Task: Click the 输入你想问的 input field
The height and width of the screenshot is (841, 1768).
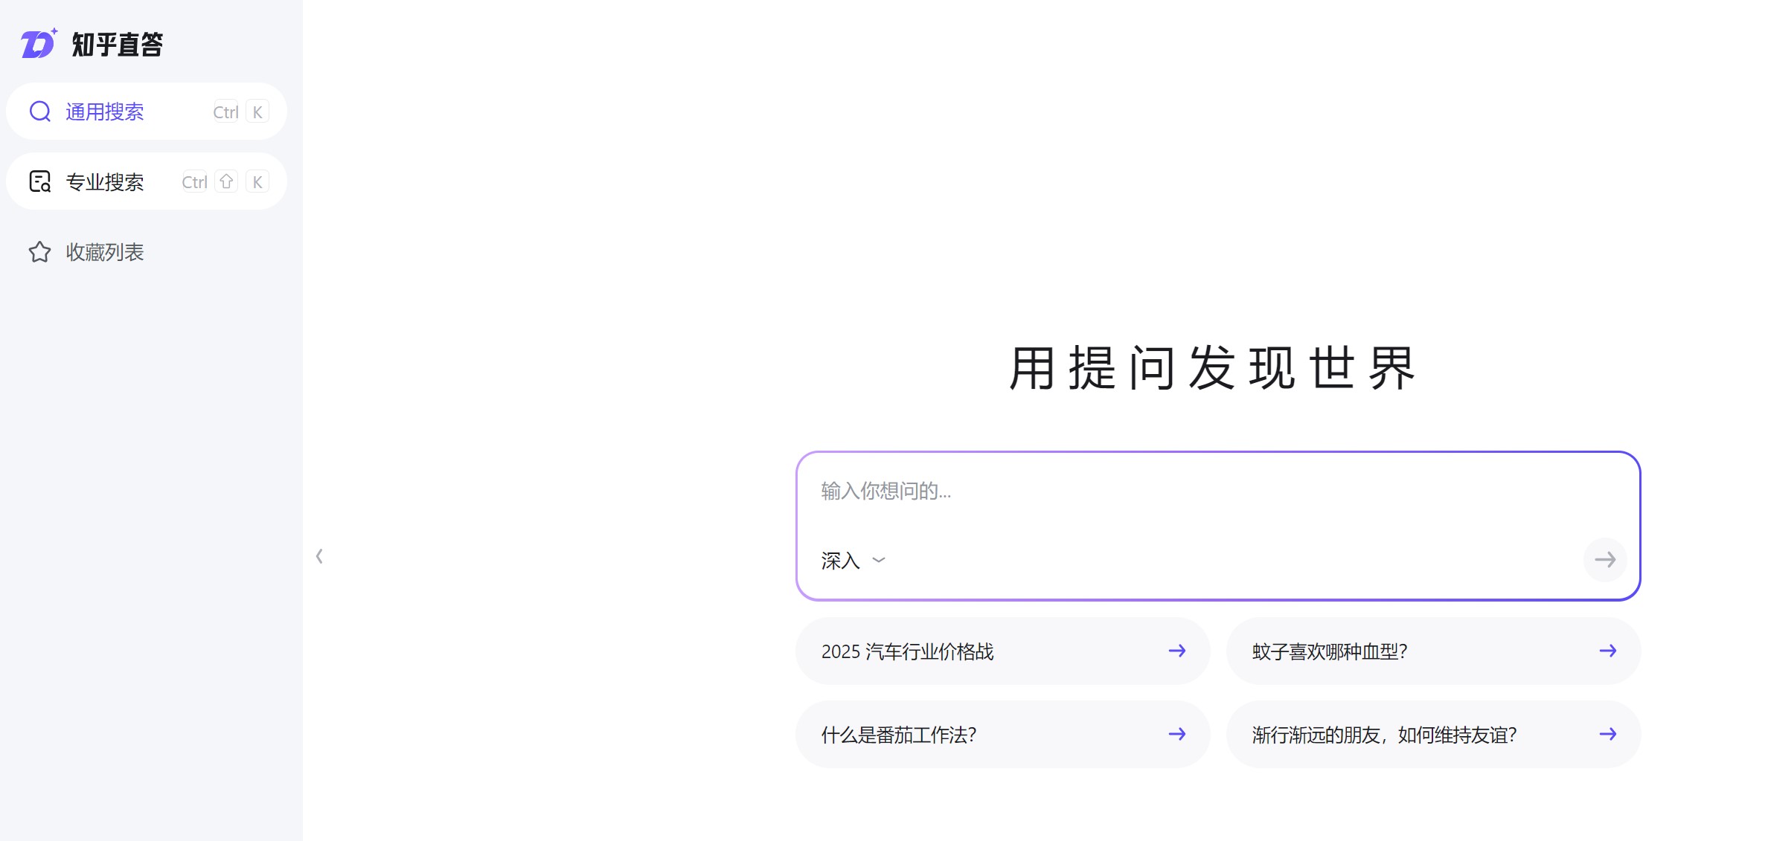Action: (1042, 491)
